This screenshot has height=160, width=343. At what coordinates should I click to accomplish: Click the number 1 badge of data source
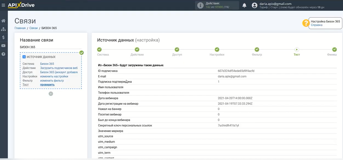click(x=24, y=57)
